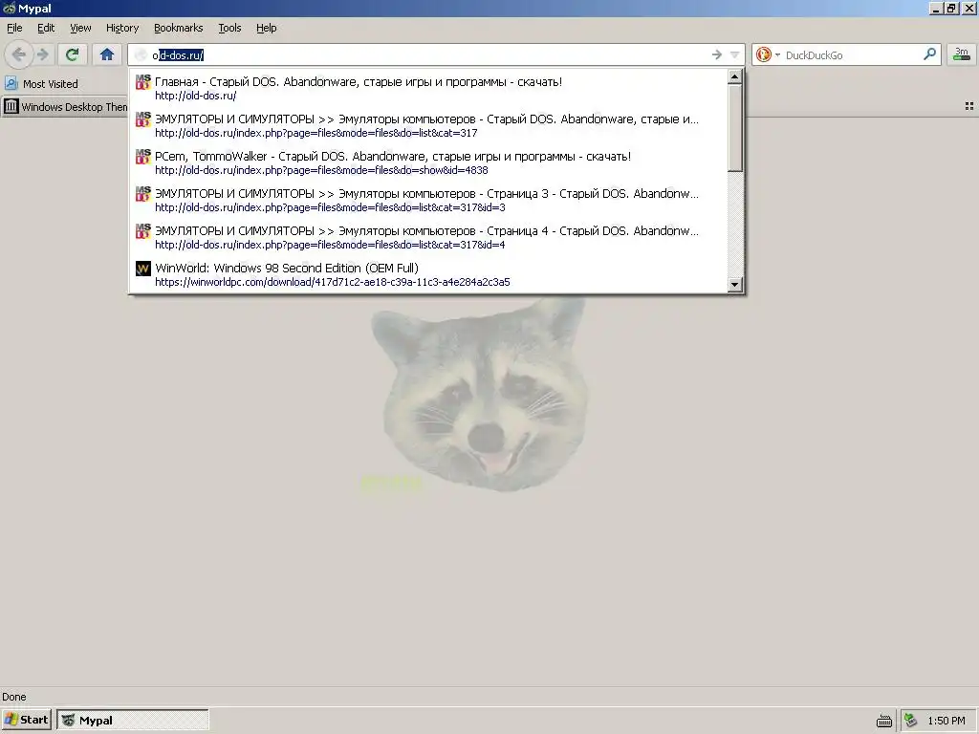Select the PCem, TommoWalker suggestion

tap(428, 162)
